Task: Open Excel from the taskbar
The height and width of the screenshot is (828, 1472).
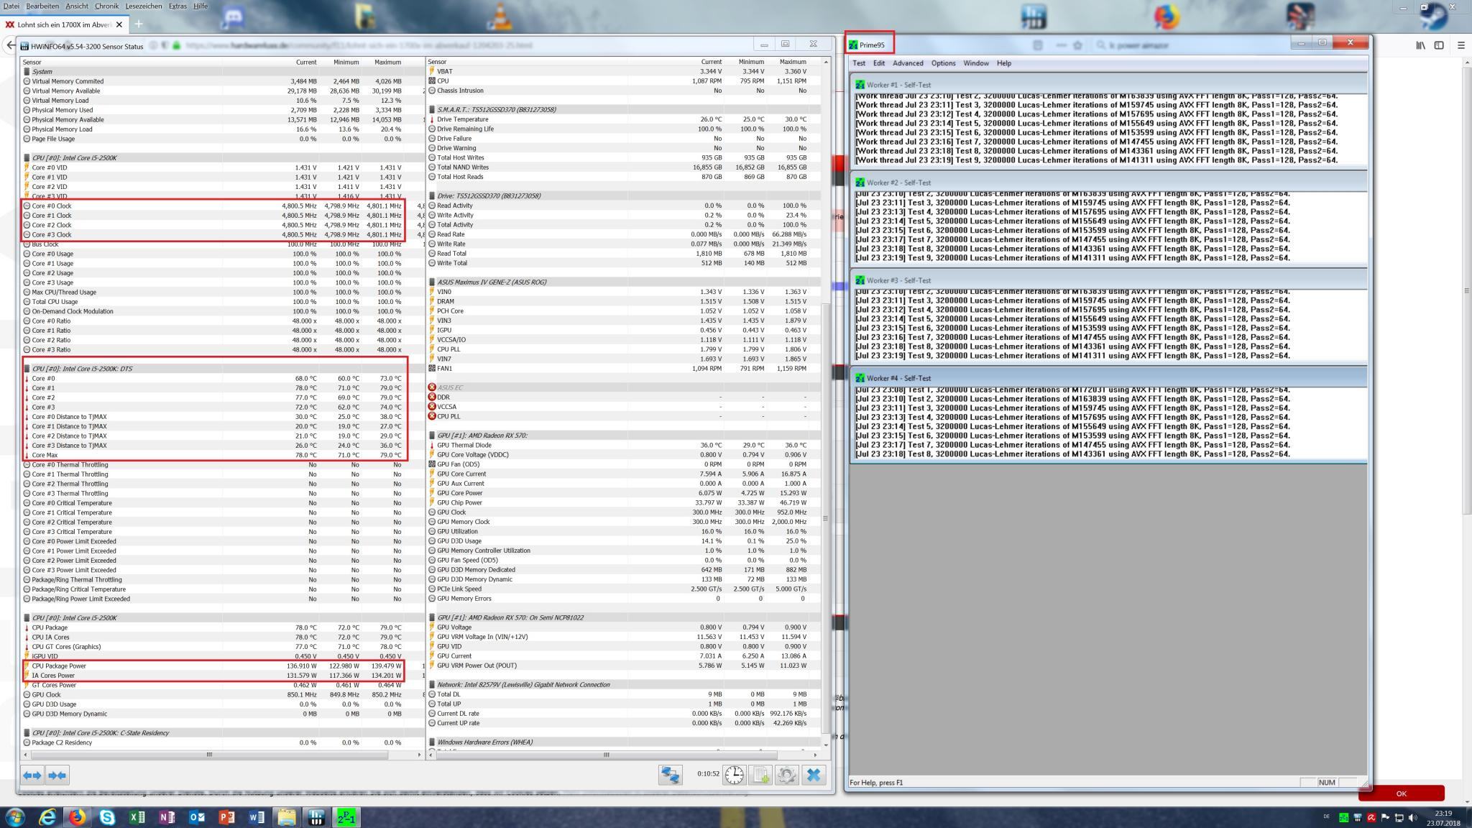Action: [137, 817]
